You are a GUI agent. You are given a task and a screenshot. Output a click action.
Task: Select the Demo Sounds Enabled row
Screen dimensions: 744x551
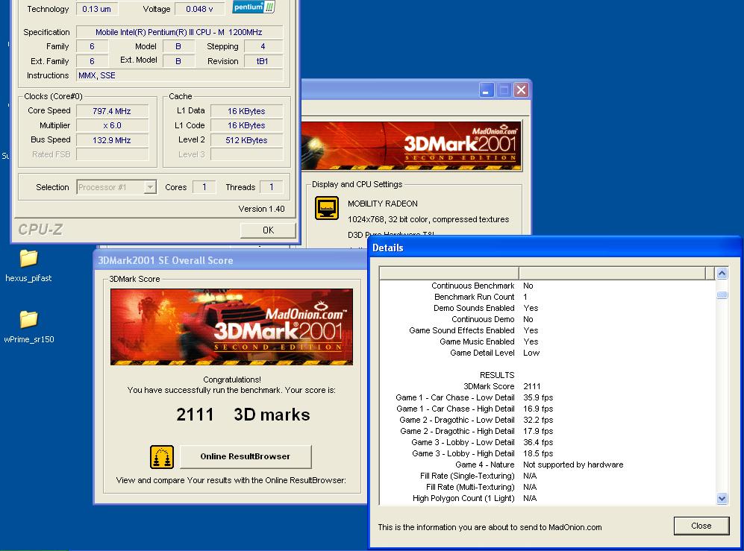coord(548,308)
